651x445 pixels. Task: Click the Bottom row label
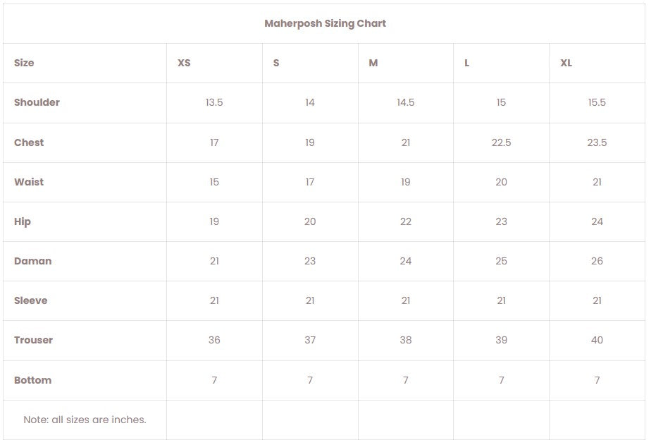coord(33,380)
